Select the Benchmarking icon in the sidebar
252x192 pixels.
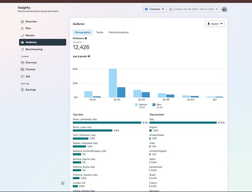pyautogui.click(x=23, y=49)
